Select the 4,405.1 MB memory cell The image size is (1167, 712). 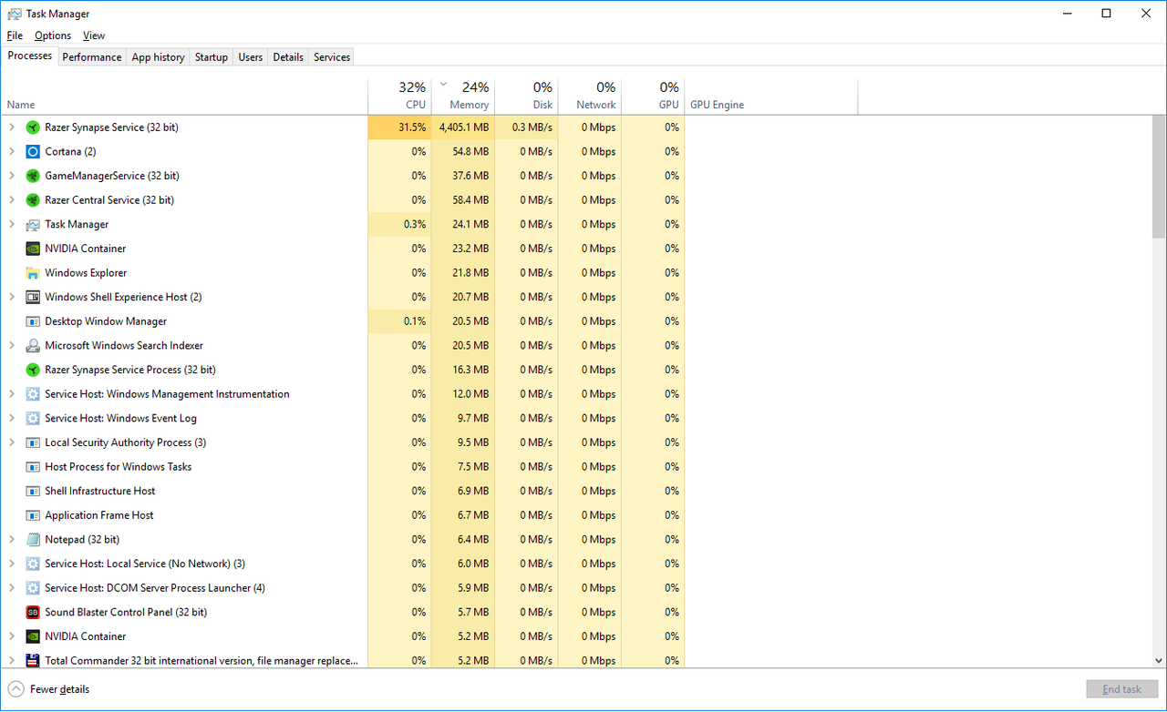tap(463, 127)
